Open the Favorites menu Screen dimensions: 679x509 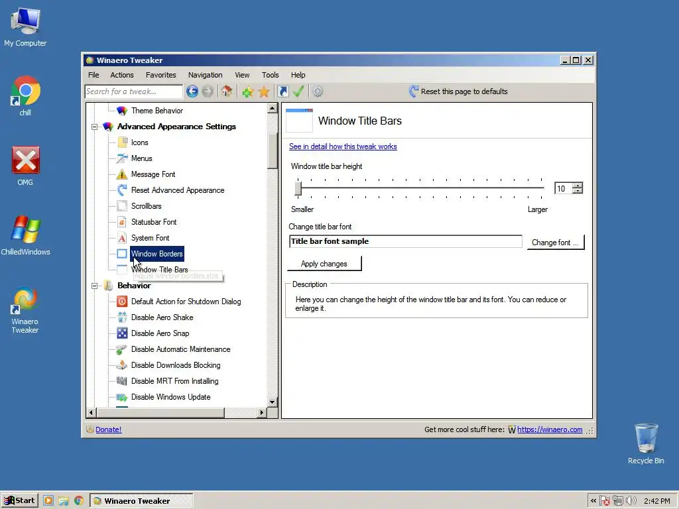pyautogui.click(x=160, y=75)
